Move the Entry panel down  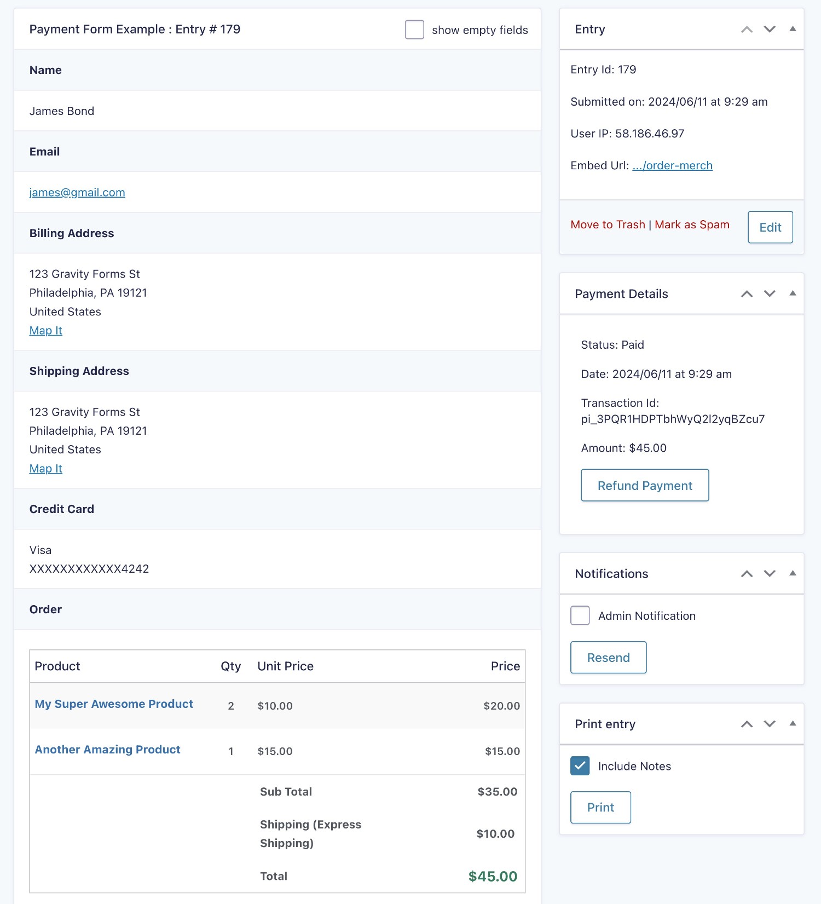point(770,30)
